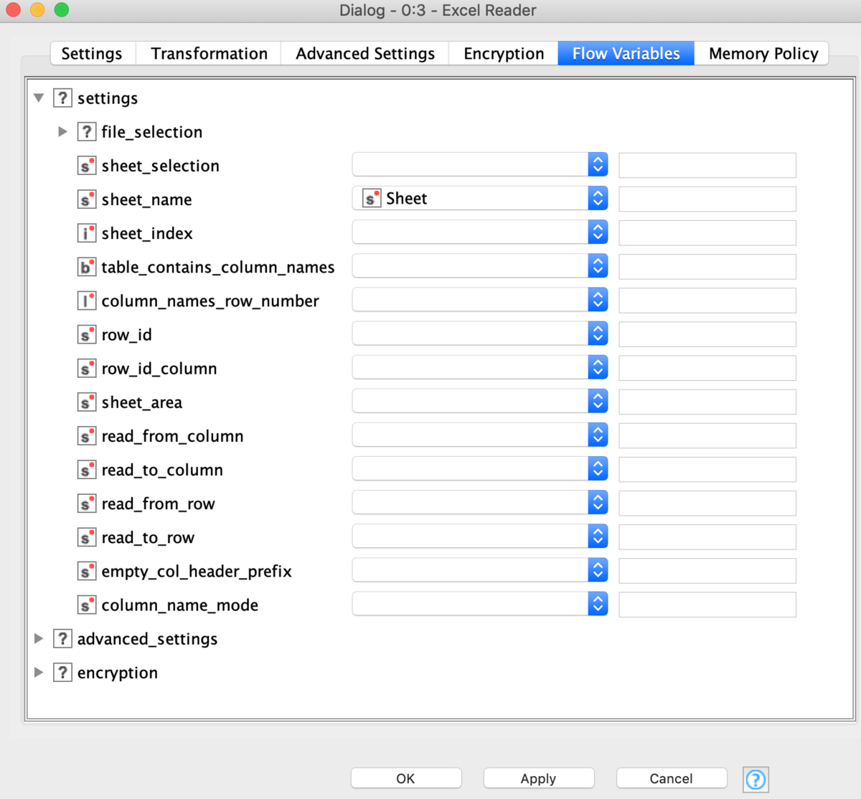The height and width of the screenshot is (799, 861).
Task: Click the string icon next to row_id
Action: [x=87, y=334]
